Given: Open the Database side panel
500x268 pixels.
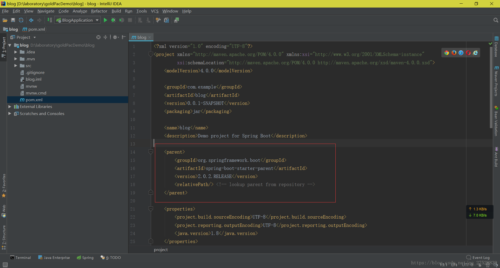Looking at the screenshot, I should [496, 47].
